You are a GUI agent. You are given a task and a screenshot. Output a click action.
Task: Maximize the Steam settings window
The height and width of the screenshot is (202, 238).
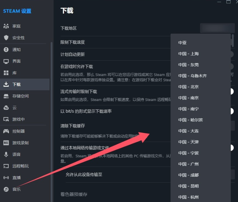coord(228,2)
